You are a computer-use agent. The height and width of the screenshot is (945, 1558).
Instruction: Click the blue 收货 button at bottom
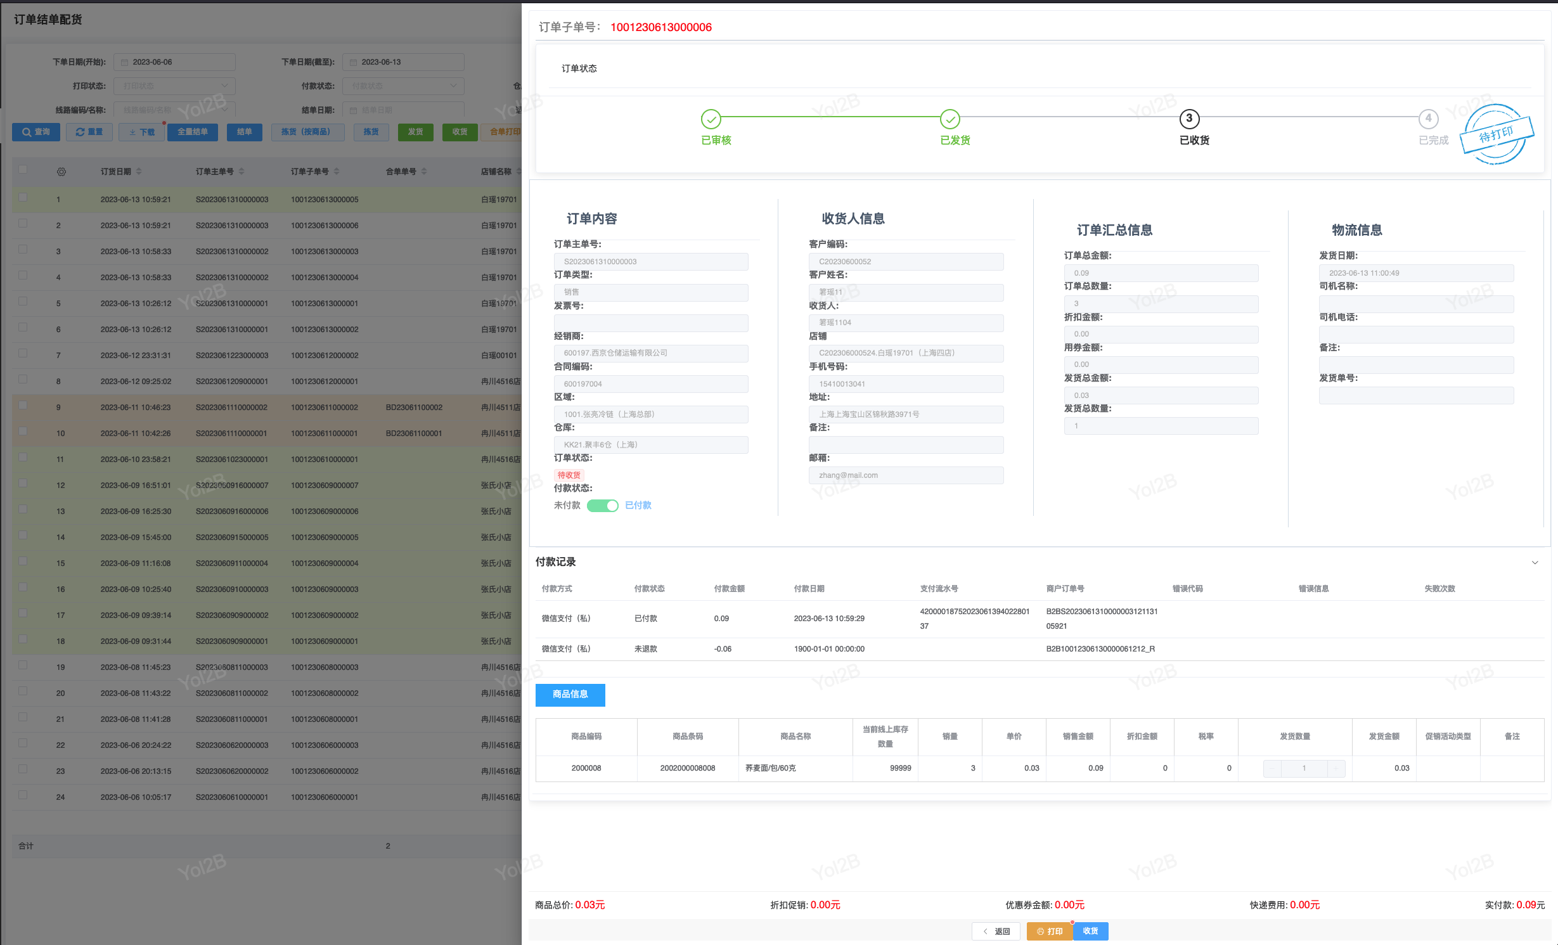pyautogui.click(x=1090, y=931)
